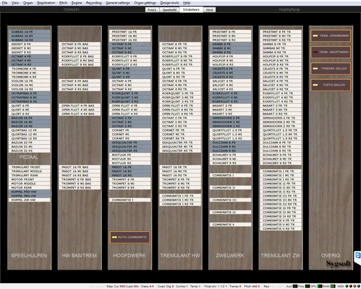Switch to the Speeltafel tab
The image size is (361, 289).
(170, 10)
